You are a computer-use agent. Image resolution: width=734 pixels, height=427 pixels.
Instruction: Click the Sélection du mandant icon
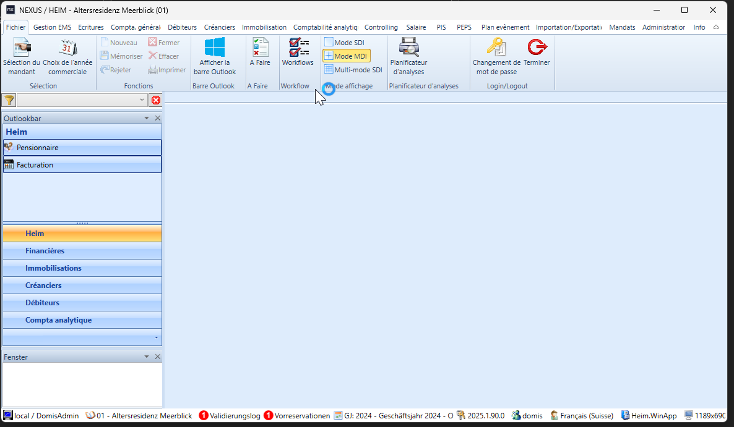22,48
